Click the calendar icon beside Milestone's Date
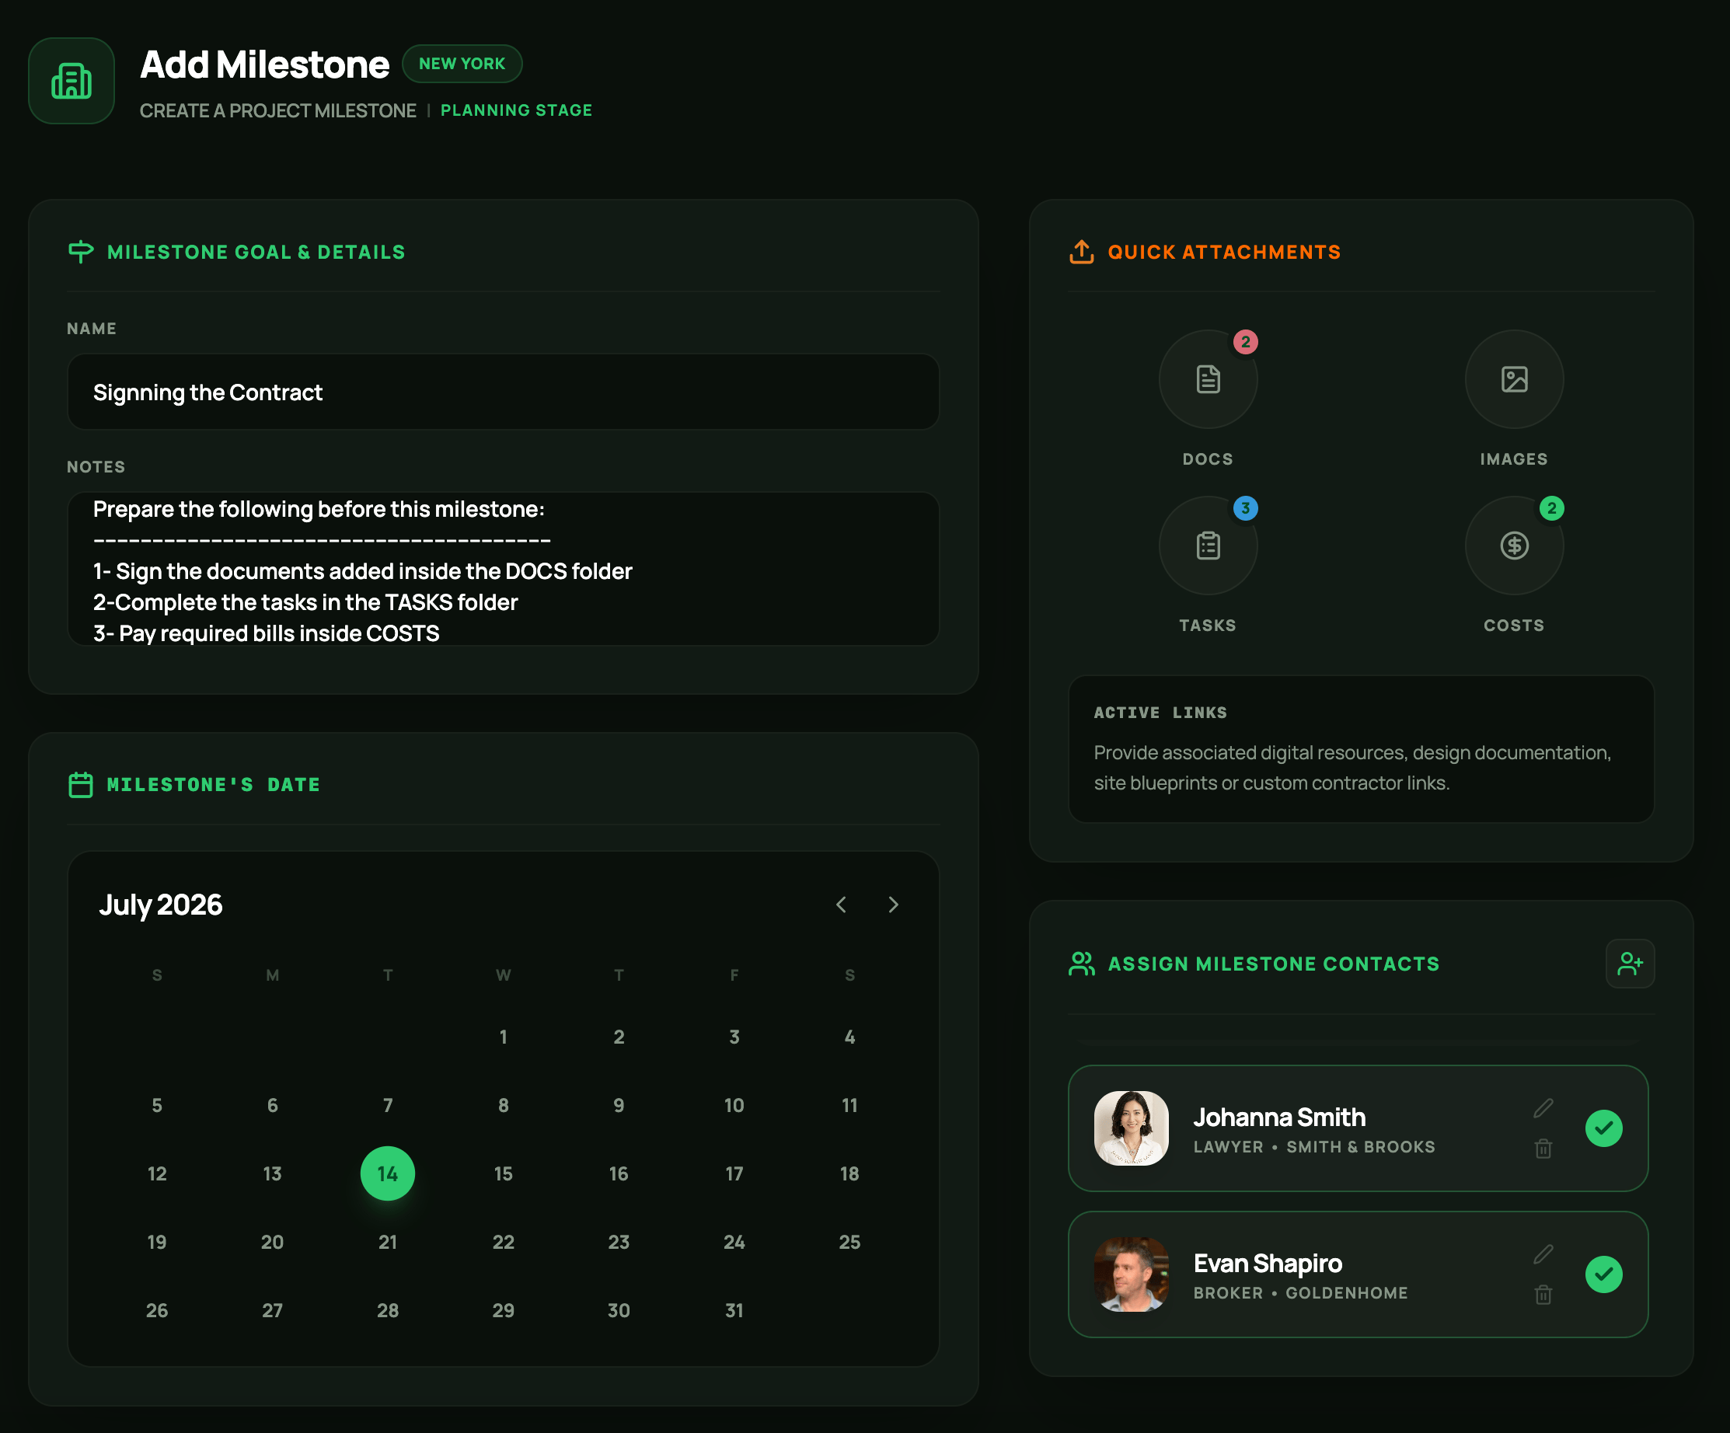The height and width of the screenshot is (1433, 1730). pyautogui.click(x=81, y=785)
